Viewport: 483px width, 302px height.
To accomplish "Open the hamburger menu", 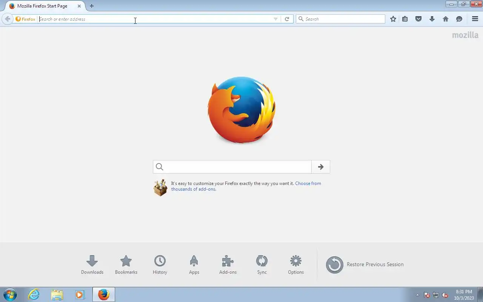I will click(x=475, y=19).
